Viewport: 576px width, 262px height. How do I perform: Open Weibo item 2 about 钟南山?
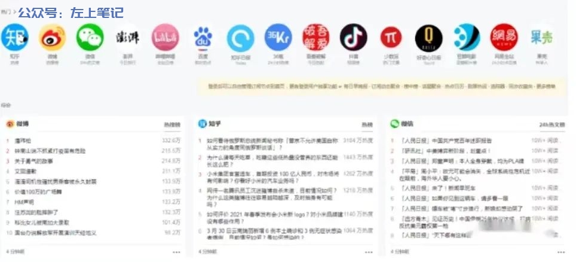[x=50, y=151]
